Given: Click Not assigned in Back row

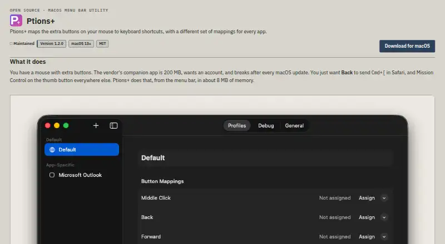Looking at the screenshot, I should tap(335, 217).
